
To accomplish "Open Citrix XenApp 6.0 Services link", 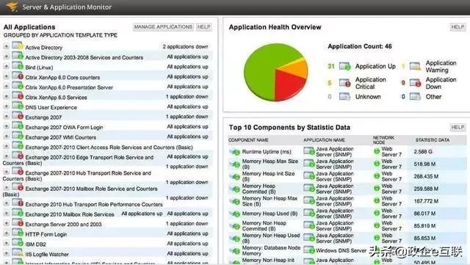I will (56, 98).
